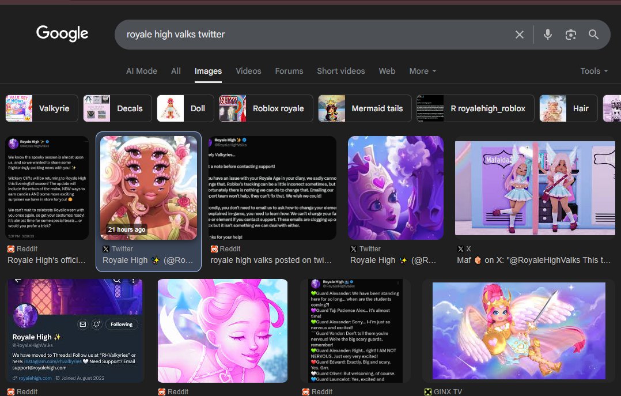Screen dimensions: 621x396
Task: Open search by image camera icon
Action: tap(570, 35)
